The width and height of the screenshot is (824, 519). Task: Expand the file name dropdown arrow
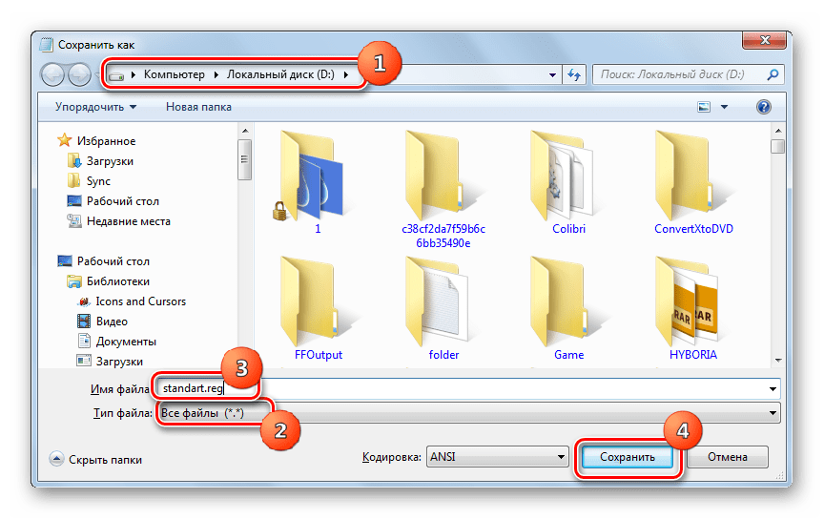point(772,389)
